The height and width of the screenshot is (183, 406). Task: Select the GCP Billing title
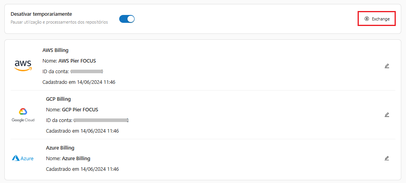[x=58, y=99]
